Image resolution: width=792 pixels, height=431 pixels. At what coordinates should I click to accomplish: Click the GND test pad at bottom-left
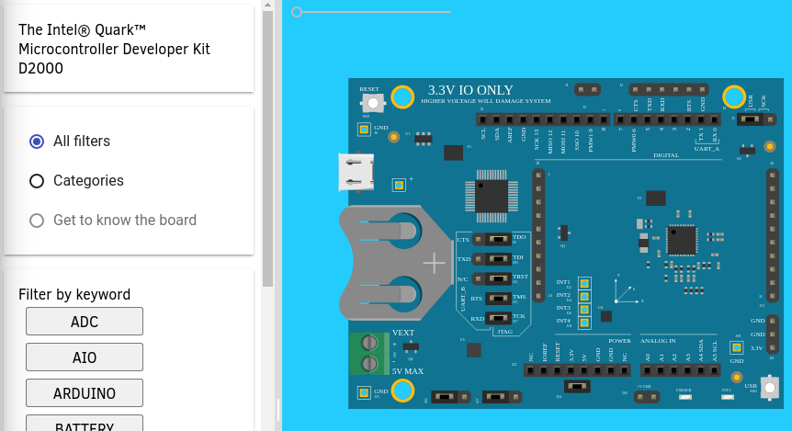pos(364,392)
